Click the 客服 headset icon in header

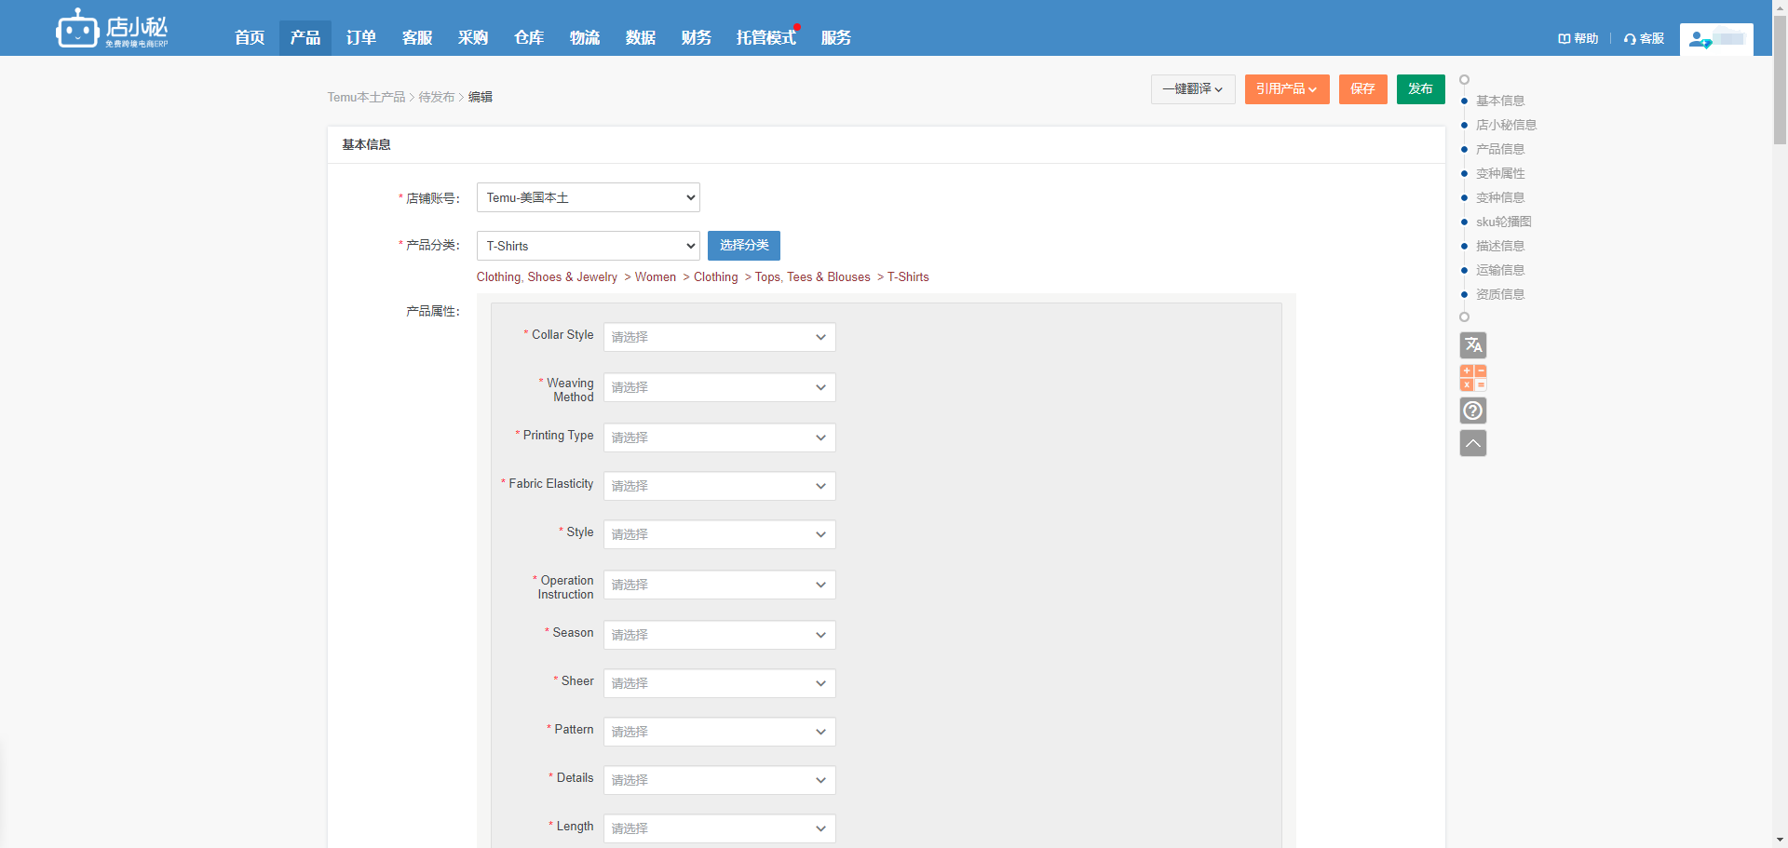tap(1630, 39)
